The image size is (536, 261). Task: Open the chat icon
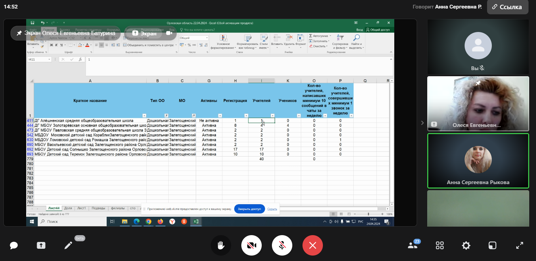14,245
